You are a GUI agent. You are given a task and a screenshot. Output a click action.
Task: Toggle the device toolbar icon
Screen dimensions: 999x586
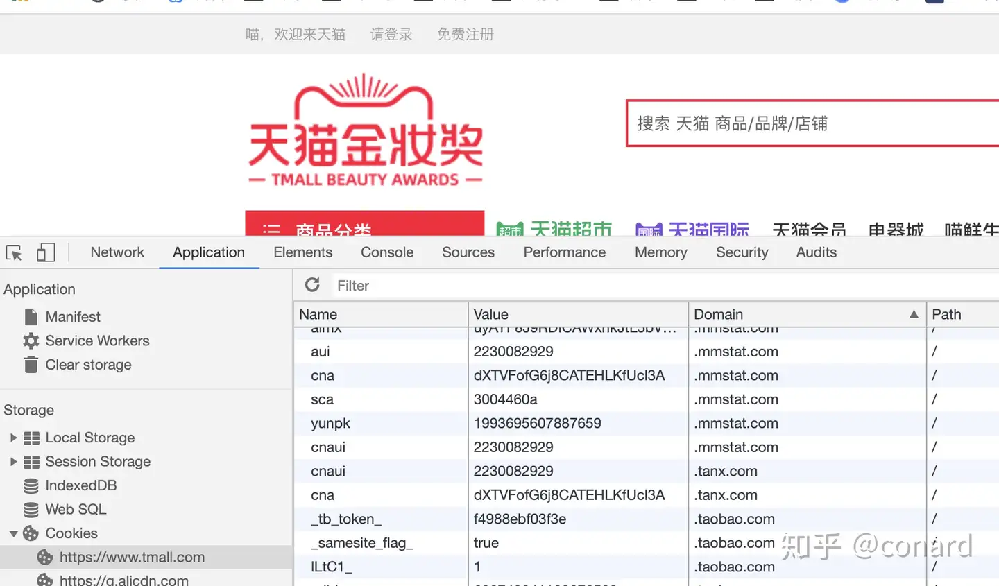(46, 252)
